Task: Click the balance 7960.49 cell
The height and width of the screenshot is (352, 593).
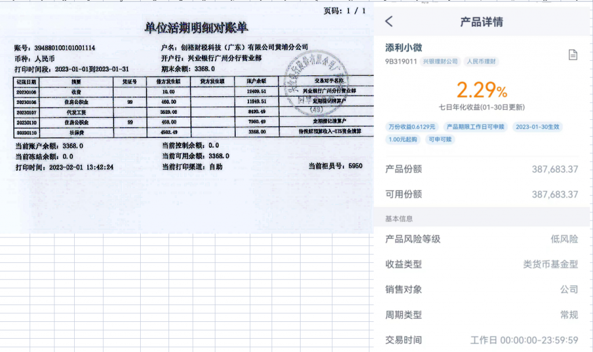Action: click(x=257, y=122)
